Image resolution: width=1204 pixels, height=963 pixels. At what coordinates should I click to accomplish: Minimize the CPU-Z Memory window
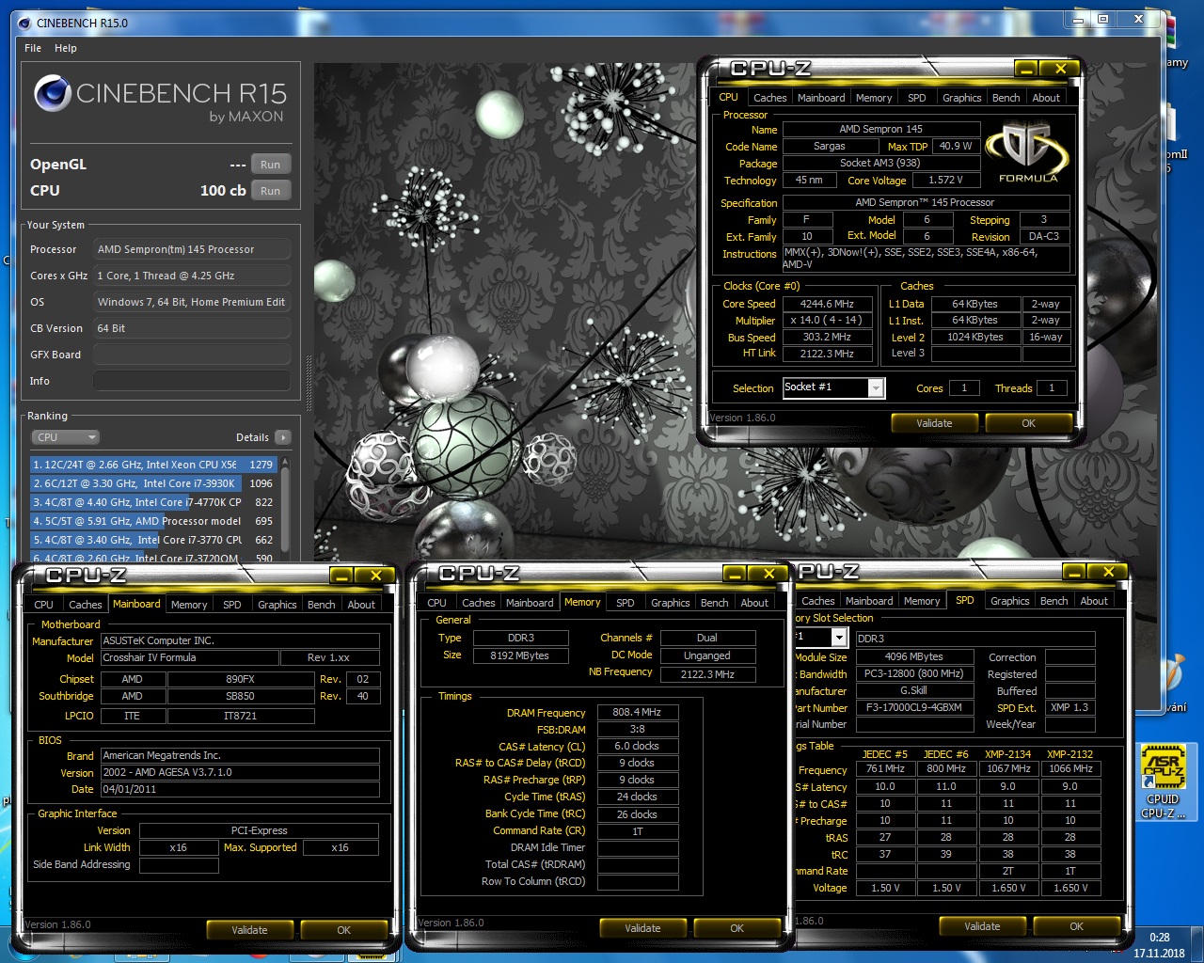point(735,574)
